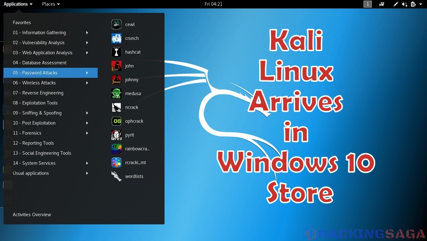Click "Usual applications" label
Image resolution: width=427 pixels, height=241 pixels.
pos(31,173)
